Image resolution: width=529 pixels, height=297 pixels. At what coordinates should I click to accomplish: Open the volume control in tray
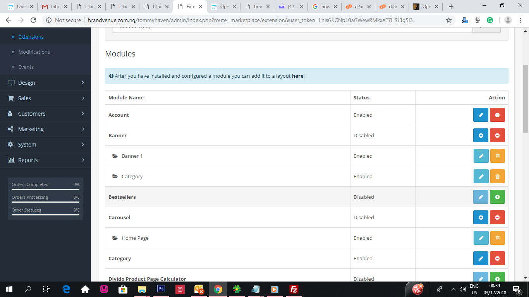pyautogui.click(x=462, y=289)
